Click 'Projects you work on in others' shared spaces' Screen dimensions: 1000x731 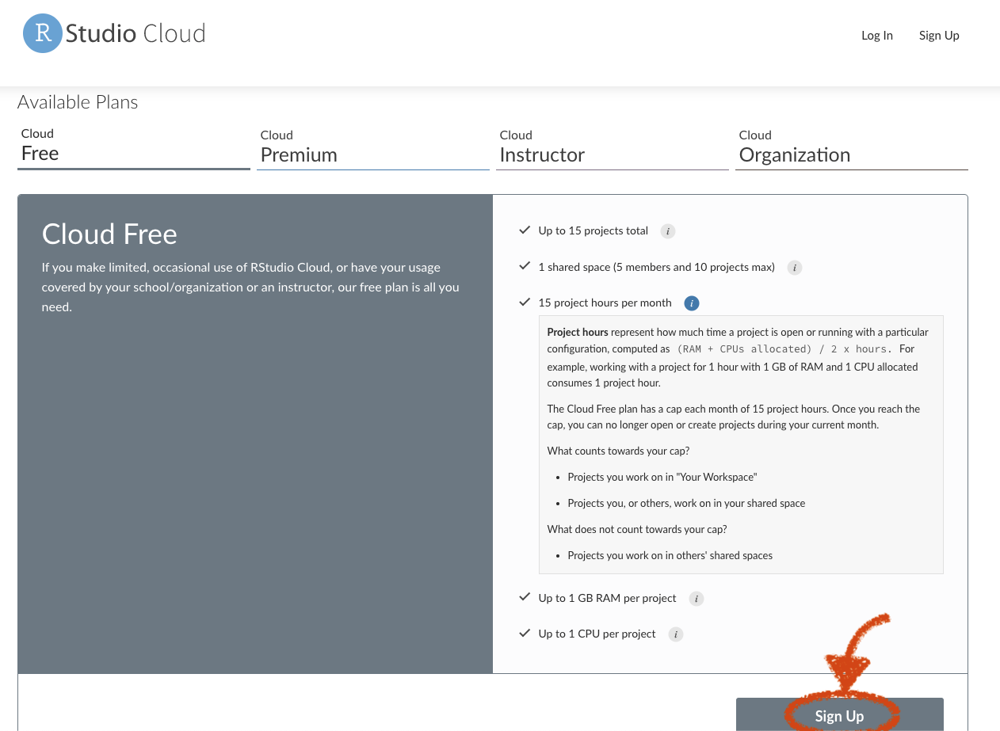[x=670, y=556]
